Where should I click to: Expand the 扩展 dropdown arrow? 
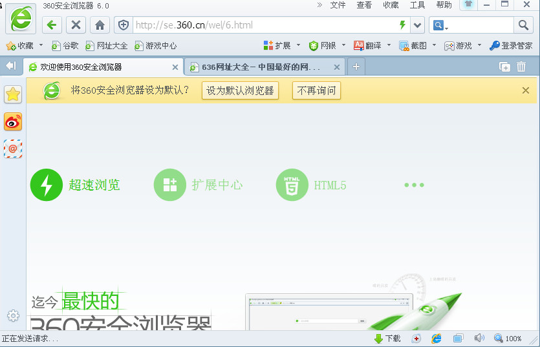pos(298,45)
